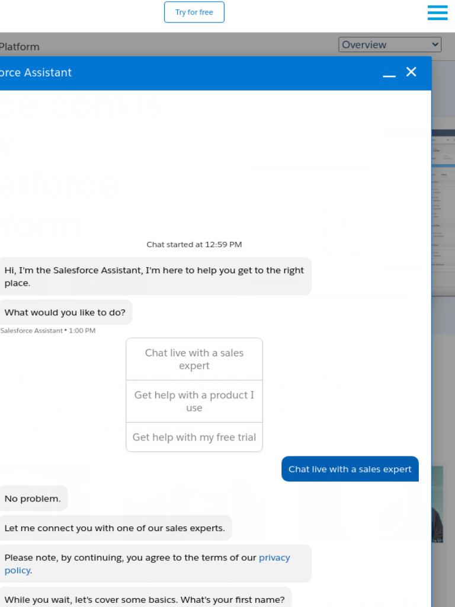Close the Salesforce Assistant chat window
Screen dimensions: 455x607
point(411,72)
